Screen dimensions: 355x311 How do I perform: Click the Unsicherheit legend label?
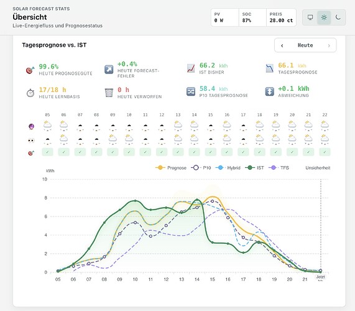318,168
